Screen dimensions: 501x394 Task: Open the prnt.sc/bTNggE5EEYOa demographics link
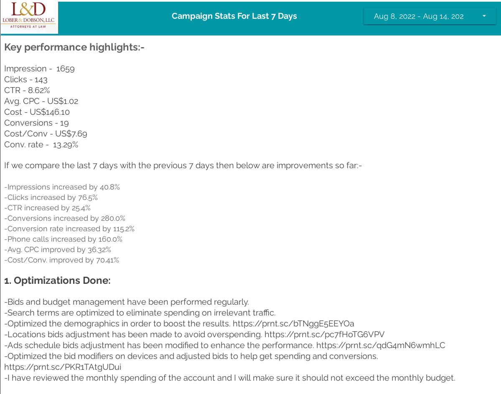[x=293, y=323]
